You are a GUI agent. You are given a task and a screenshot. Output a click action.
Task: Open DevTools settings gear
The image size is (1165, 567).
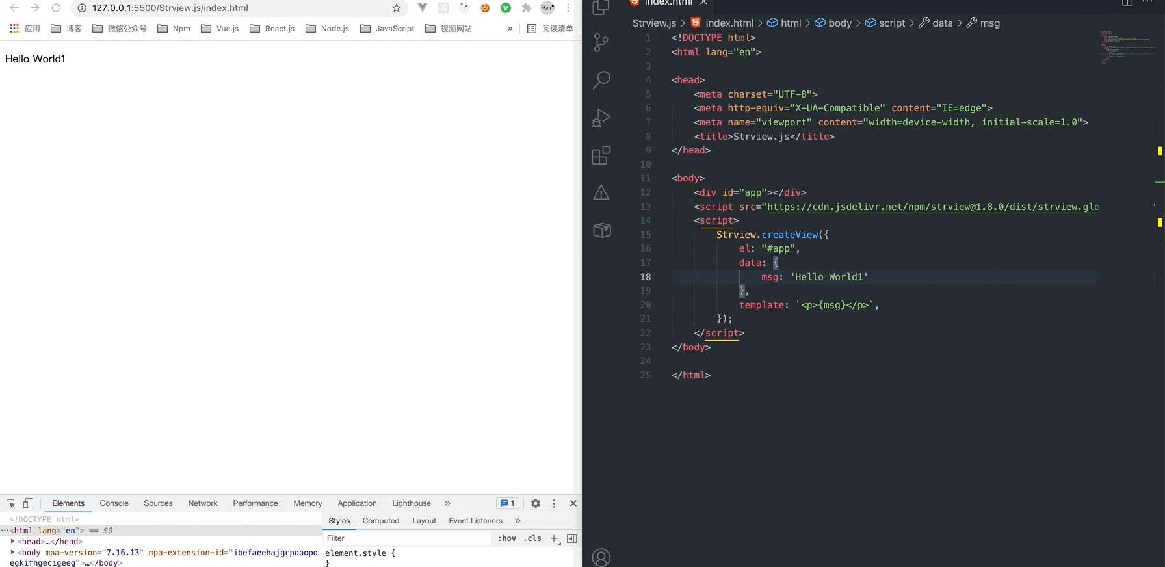tap(536, 503)
